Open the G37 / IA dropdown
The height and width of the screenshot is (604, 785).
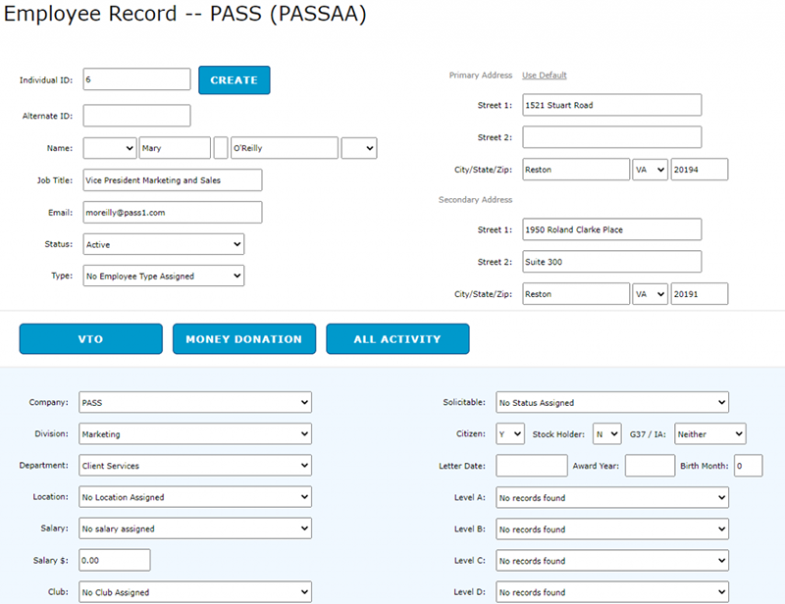point(709,433)
